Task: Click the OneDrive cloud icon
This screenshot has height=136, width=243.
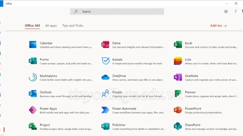Action: pyautogui.click(x=105, y=77)
